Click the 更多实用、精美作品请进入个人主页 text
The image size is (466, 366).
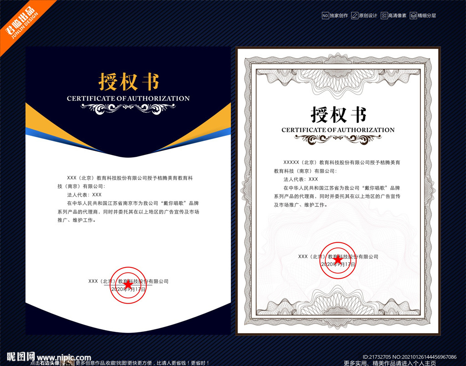point(390,363)
